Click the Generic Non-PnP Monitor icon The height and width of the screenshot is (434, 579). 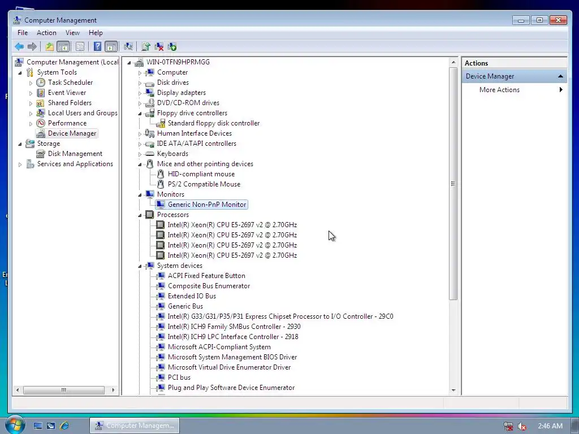click(x=160, y=205)
